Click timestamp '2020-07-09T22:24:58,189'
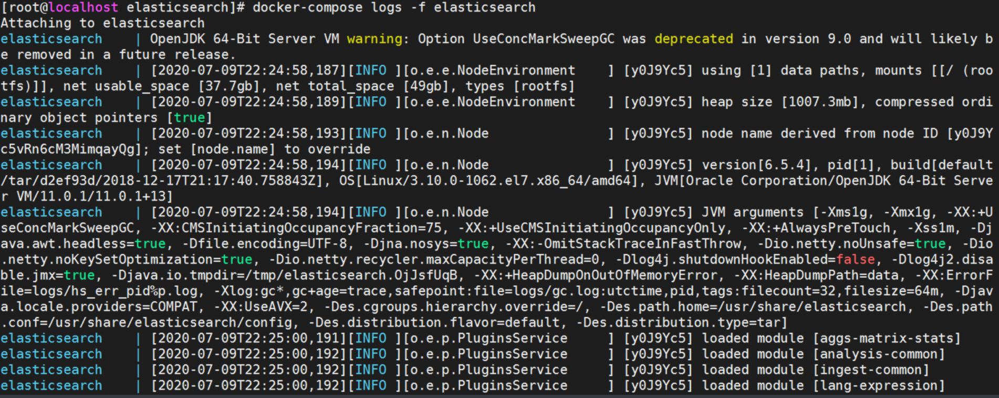This screenshot has width=999, height=398. (x=249, y=102)
